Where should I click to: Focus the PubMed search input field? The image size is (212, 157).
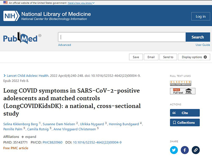click(122, 37)
